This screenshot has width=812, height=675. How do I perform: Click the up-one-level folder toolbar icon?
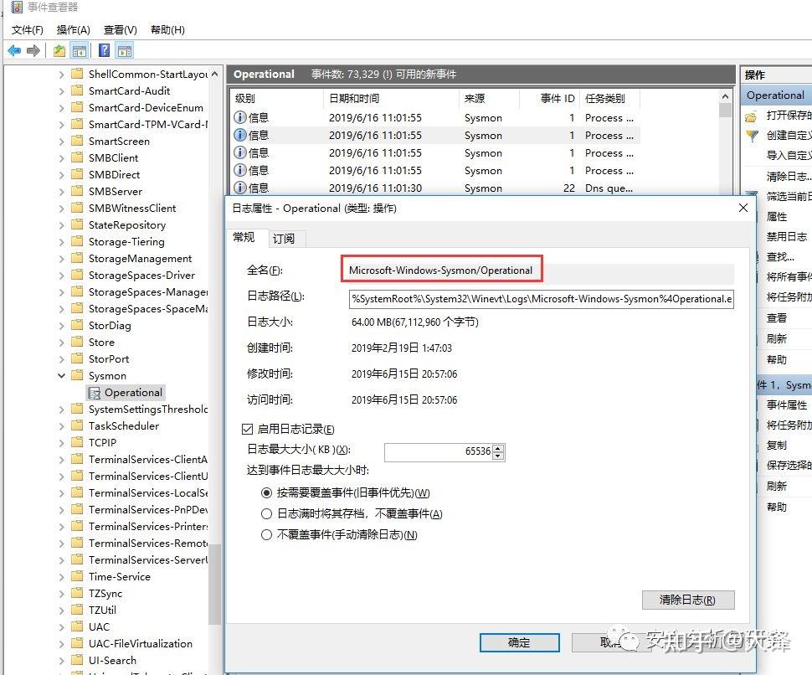(59, 51)
